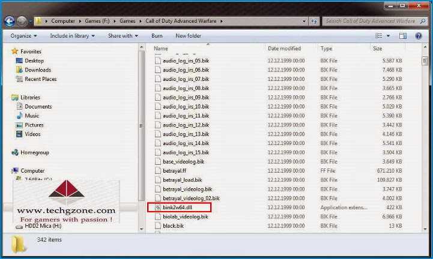Open the view options dropdown arrow
433x259 pixels.
[388, 36]
